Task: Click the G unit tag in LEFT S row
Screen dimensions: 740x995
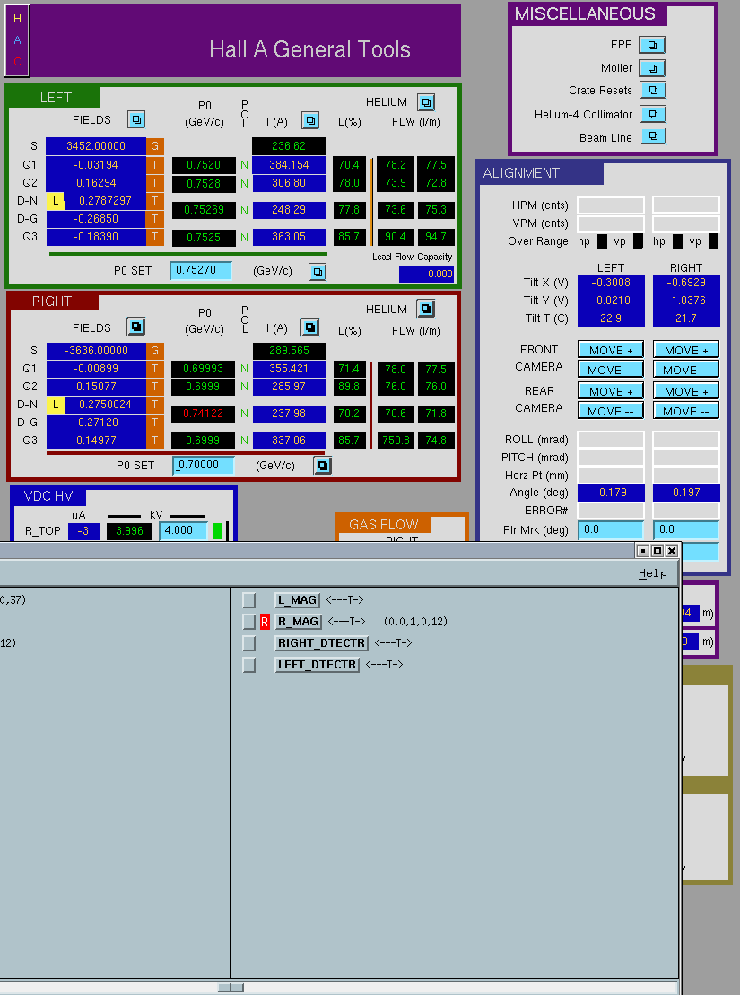Action: (155, 146)
